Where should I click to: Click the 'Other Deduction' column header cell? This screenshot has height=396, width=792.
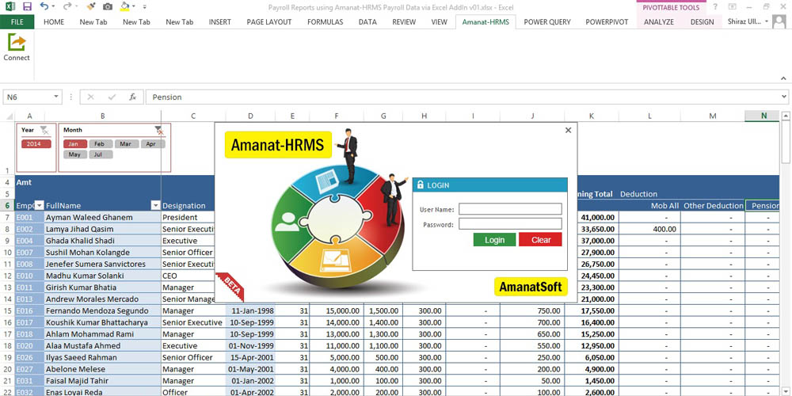coord(713,206)
